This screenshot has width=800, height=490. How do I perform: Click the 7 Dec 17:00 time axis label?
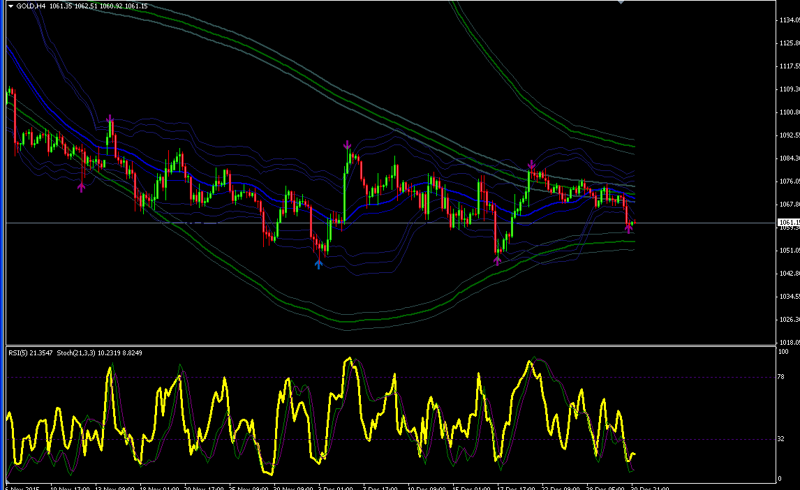click(x=380, y=488)
